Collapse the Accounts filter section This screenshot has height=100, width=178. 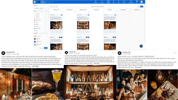coord(45,33)
